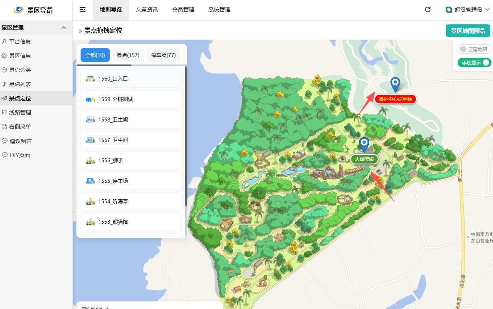The image size is (493, 309).
Task: Click the map pin above 大雄宝殿
Action: tap(365, 145)
